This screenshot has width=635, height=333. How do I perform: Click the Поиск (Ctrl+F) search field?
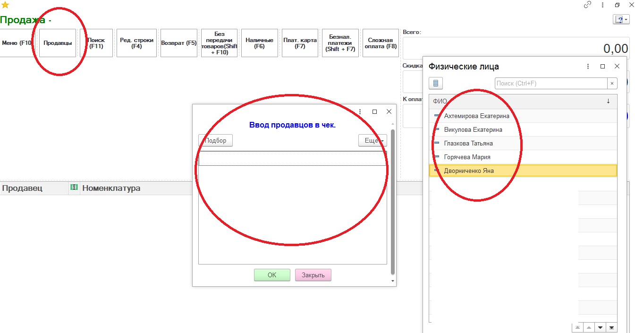pos(550,84)
